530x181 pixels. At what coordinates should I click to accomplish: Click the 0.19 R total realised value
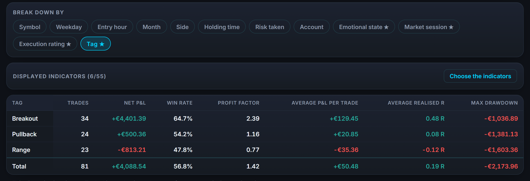[x=435, y=166]
